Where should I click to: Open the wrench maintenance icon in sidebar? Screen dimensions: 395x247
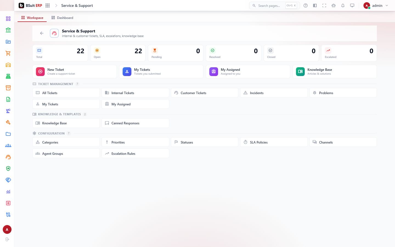pyautogui.click(x=8, y=122)
